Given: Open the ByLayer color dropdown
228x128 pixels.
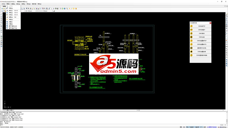Looking at the screenshot, I should point(31,11).
